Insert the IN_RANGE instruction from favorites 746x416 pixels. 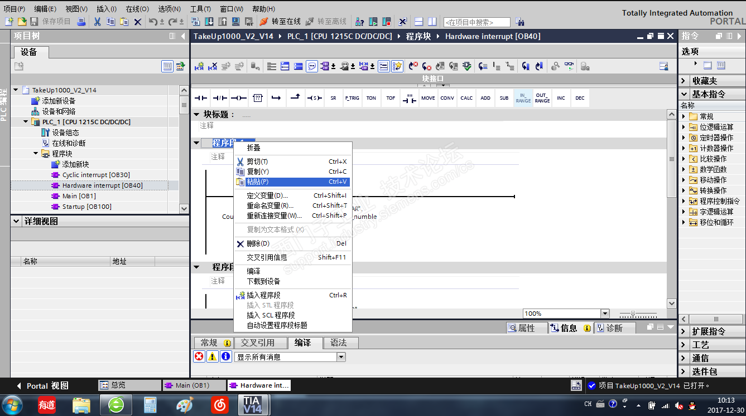[x=523, y=98]
